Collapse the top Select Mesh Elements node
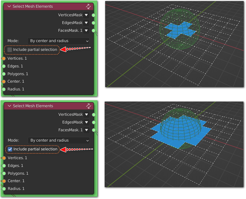 pyautogui.click(x=9, y=6)
